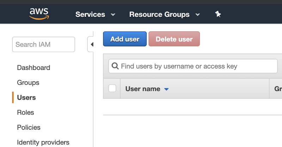Open Roles in the sidebar
This screenshot has height=147, width=282.
click(25, 112)
